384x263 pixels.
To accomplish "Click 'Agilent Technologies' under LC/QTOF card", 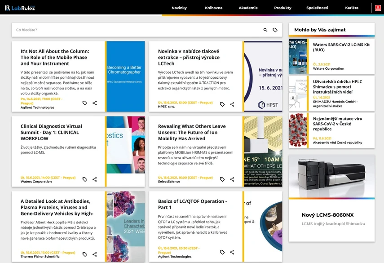I will pyautogui.click(x=175, y=257).
